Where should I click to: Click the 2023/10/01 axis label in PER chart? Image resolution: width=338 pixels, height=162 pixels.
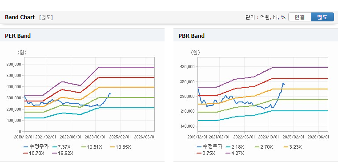96,137
